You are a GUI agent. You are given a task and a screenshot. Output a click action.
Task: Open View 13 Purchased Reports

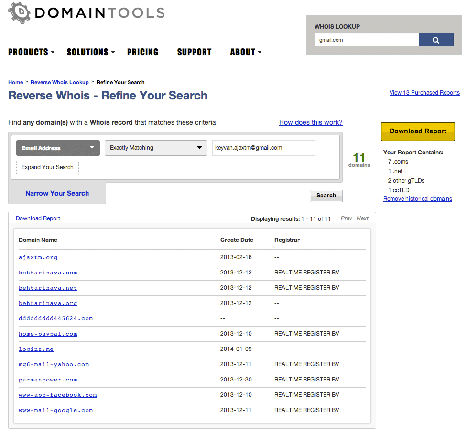tap(424, 92)
